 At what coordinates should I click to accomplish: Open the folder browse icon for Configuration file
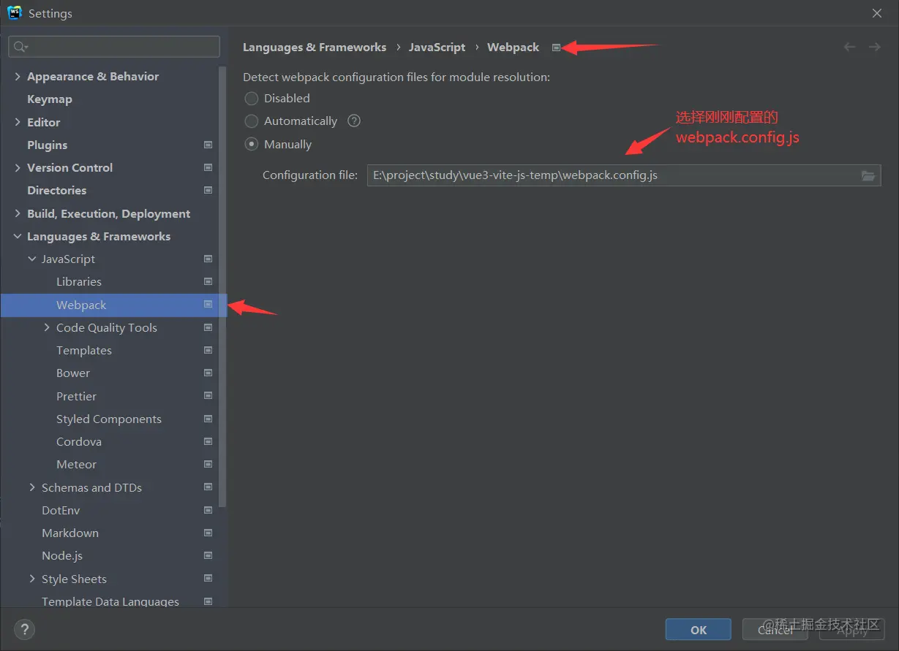868,175
